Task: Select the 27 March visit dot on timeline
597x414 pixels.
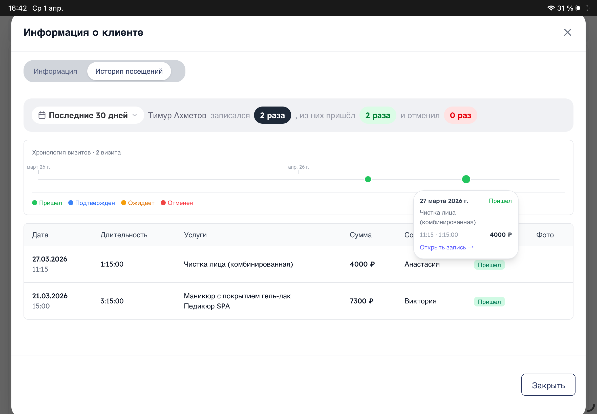Action: 466,179
